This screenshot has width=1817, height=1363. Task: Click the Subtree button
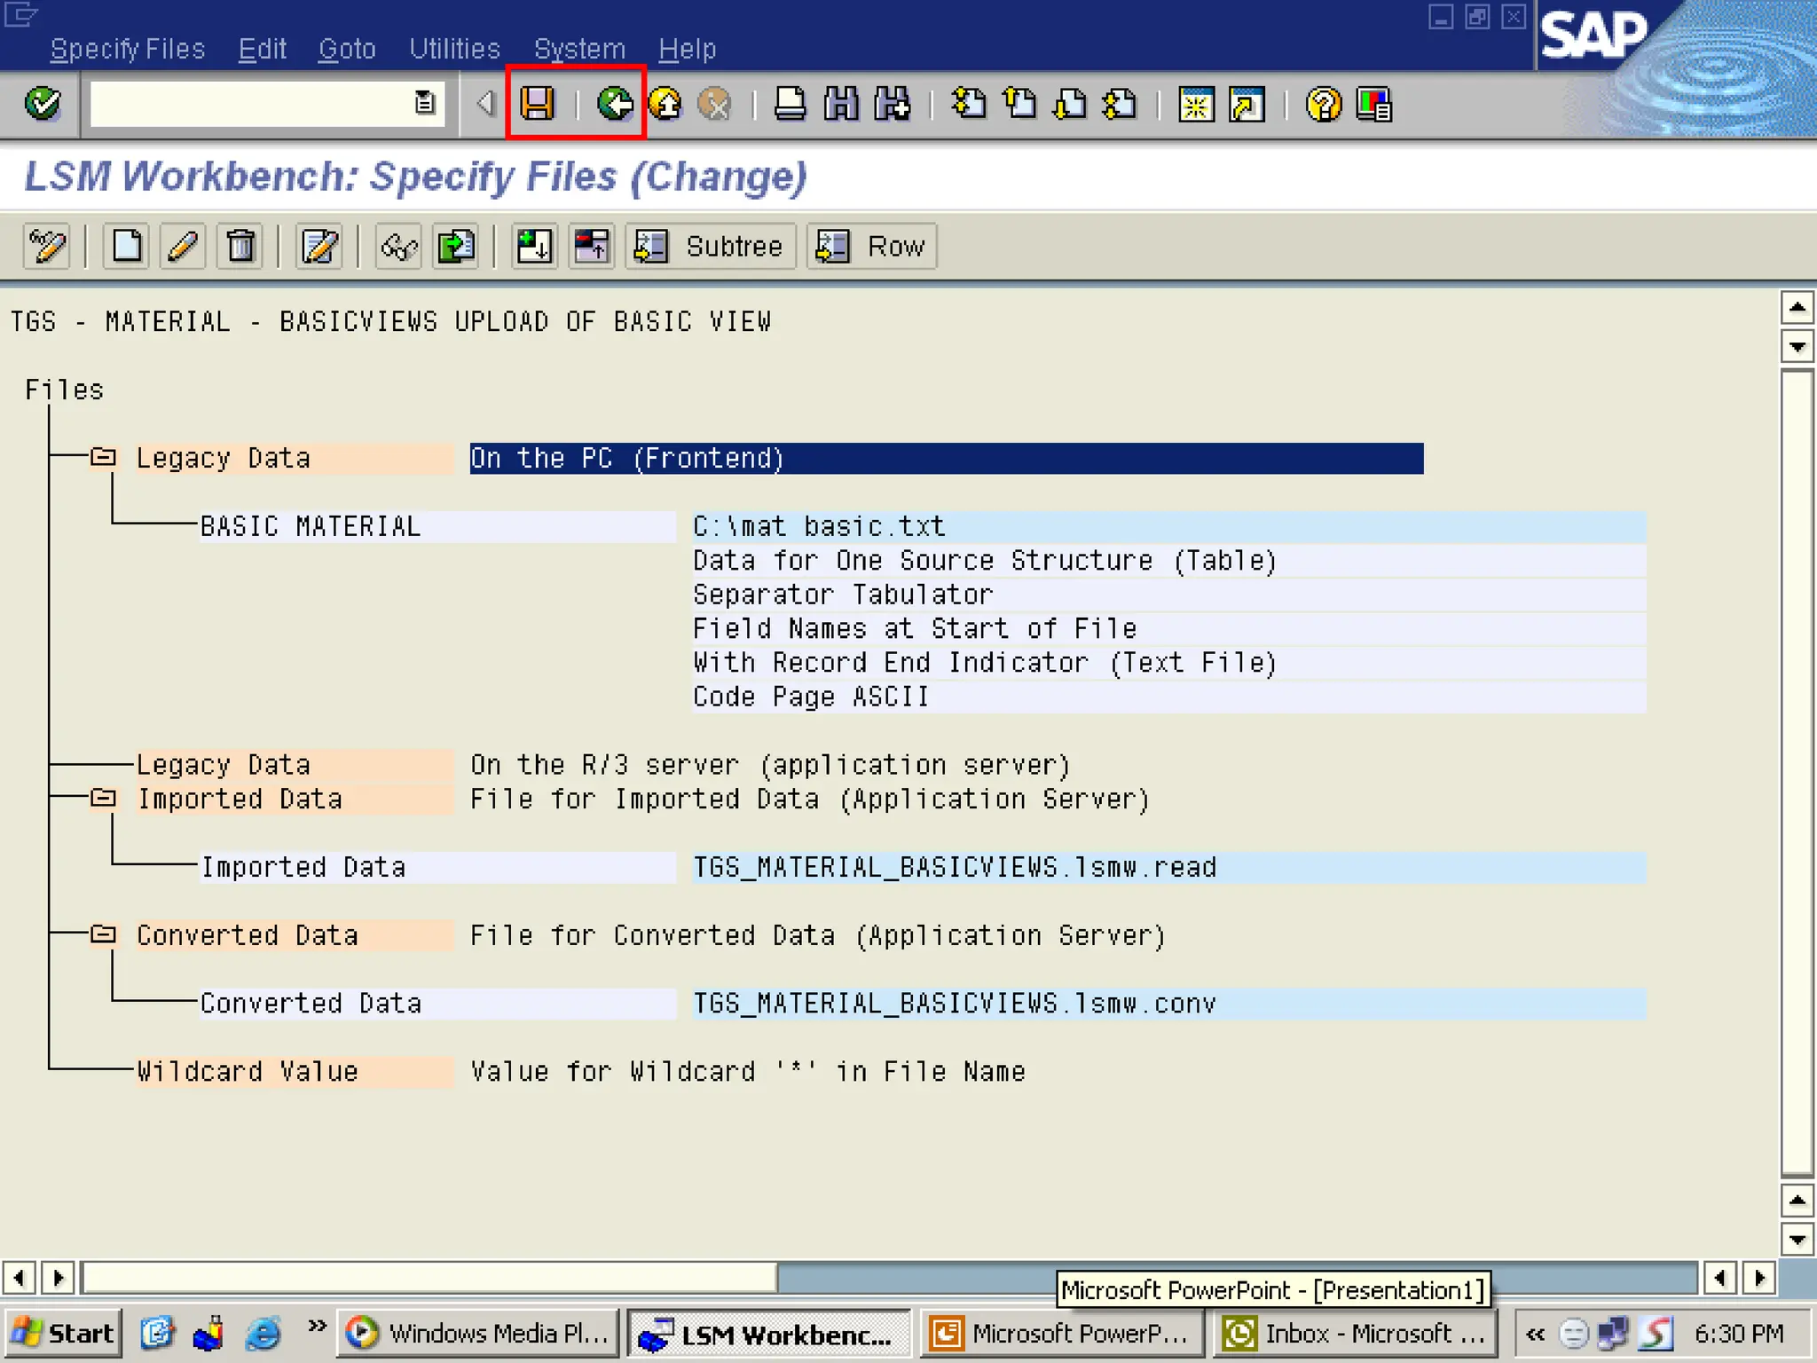tap(711, 246)
